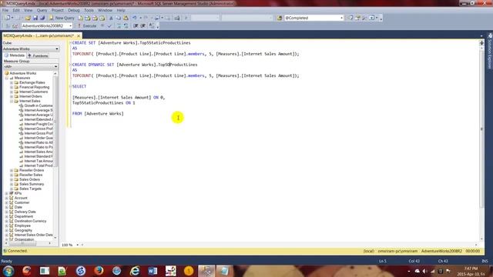Click the Cut scissors icon

111,18
